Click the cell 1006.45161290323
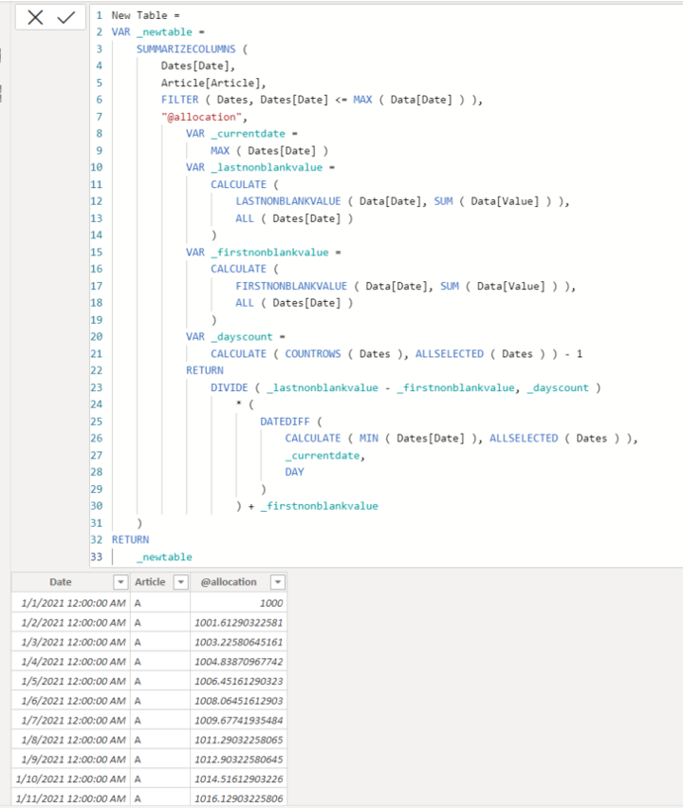 coord(238,681)
